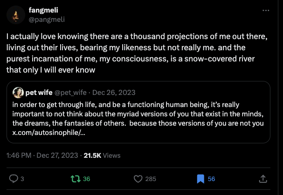Show reposts via the 36 count

tap(86, 179)
